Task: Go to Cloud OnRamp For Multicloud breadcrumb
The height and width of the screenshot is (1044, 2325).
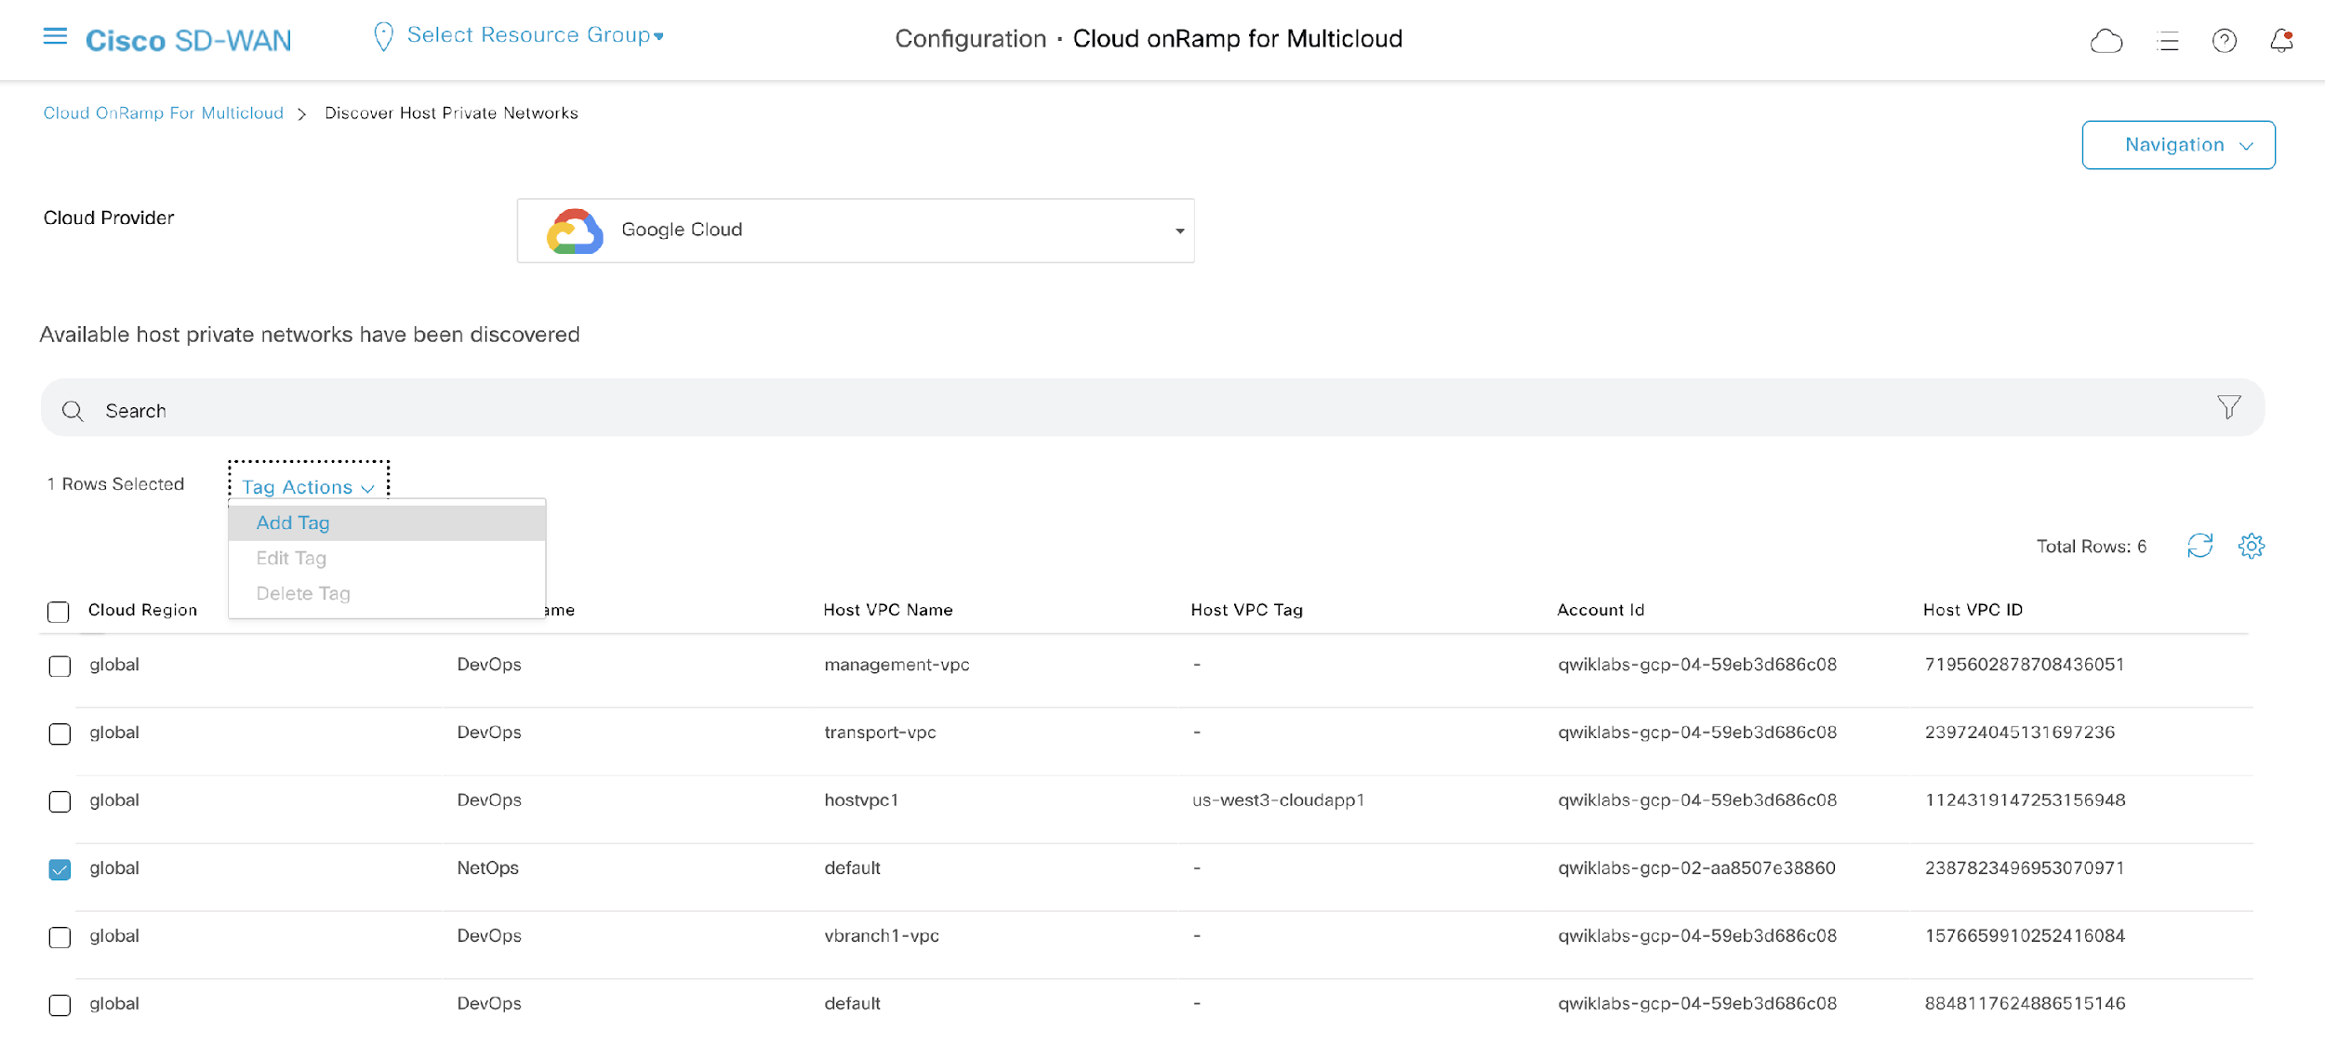Action: [x=163, y=112]
